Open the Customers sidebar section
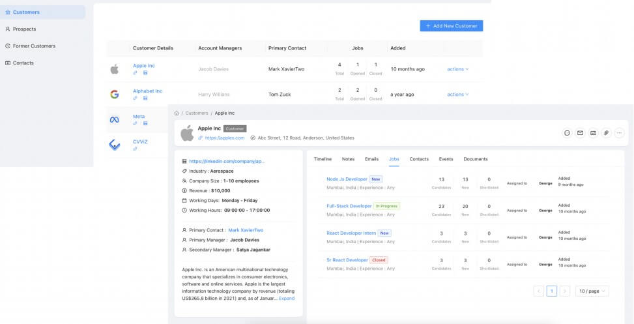Viewport: 634px width, 324px height. click(42, 12)
